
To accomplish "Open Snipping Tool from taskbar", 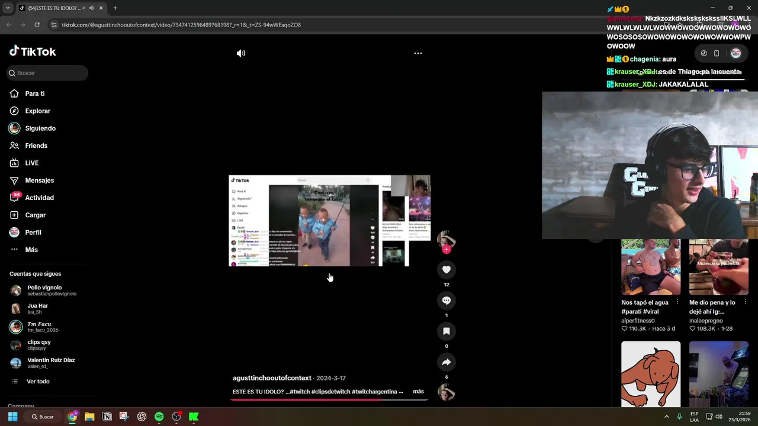I will 124,417.
